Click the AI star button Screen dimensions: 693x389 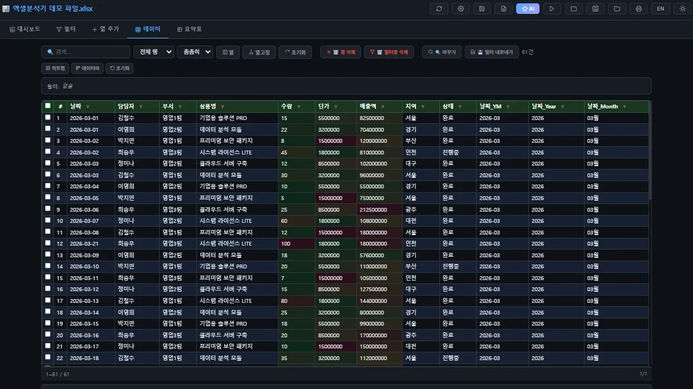(527, 9)
